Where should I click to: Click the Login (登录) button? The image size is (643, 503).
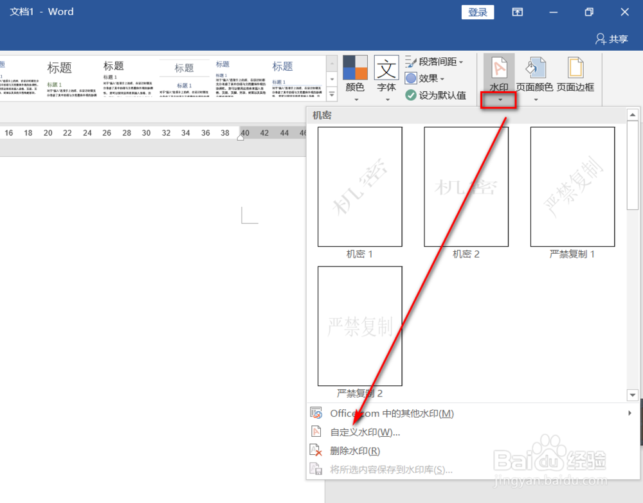[x=478, y=12]
